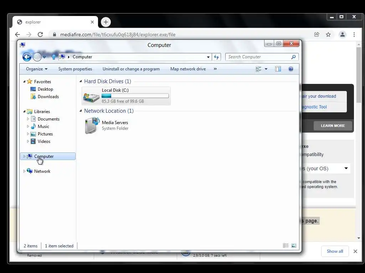
Task: Click the Videos filmstrip icon
Action: 33,141
